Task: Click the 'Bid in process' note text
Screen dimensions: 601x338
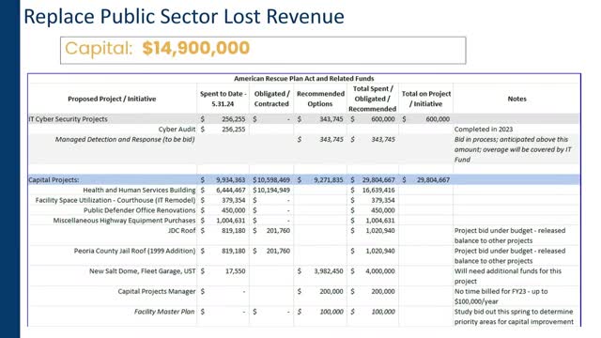Action: [x=513, y=149]
